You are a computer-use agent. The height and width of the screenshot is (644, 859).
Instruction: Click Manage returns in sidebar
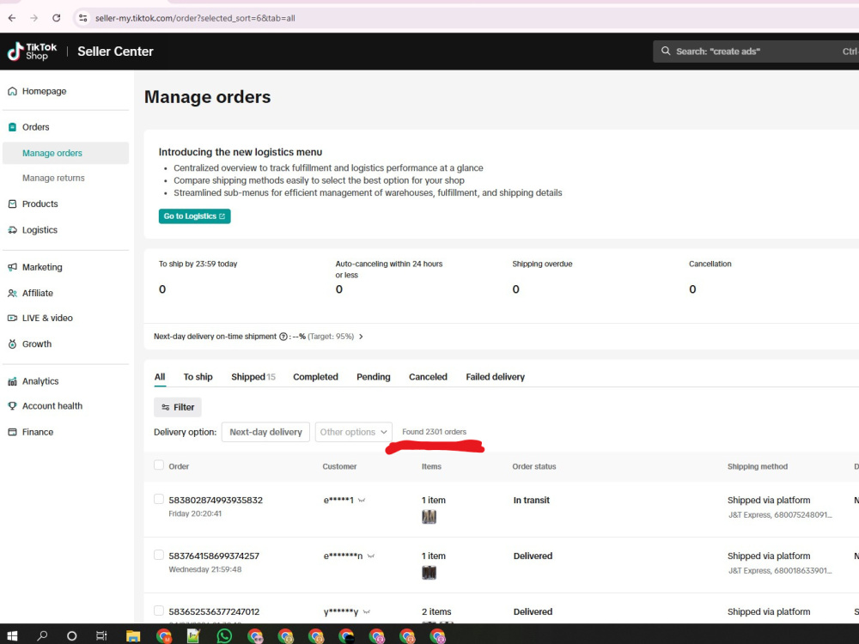pos(53,178)
